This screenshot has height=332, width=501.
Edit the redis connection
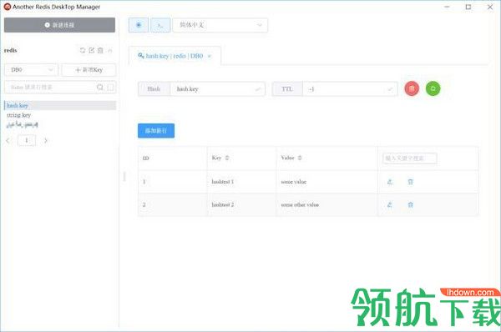[x=91, y=50]
